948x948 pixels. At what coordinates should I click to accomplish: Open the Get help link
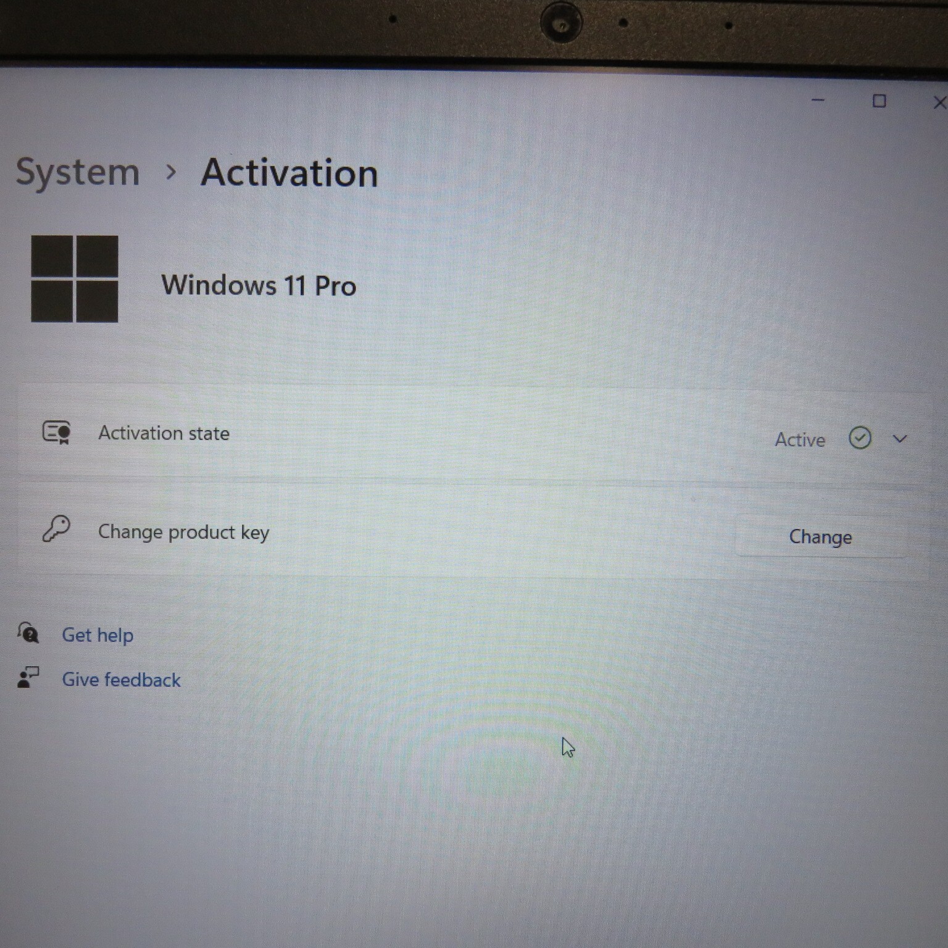[x=98, y=635]
